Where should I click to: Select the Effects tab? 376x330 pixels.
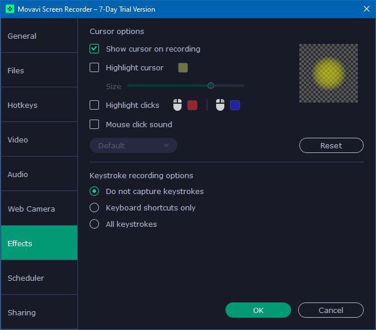pyautogui.click(x=39, y=243)
